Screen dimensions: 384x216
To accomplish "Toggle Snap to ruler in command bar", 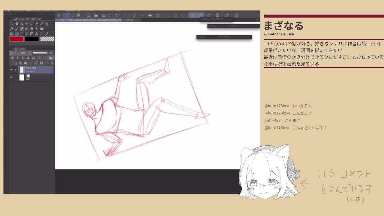I will [x=192, y=15].
